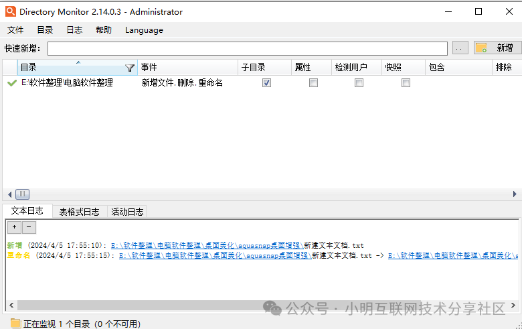Click the Directory Monitor title bar icon

coord(10,11)
